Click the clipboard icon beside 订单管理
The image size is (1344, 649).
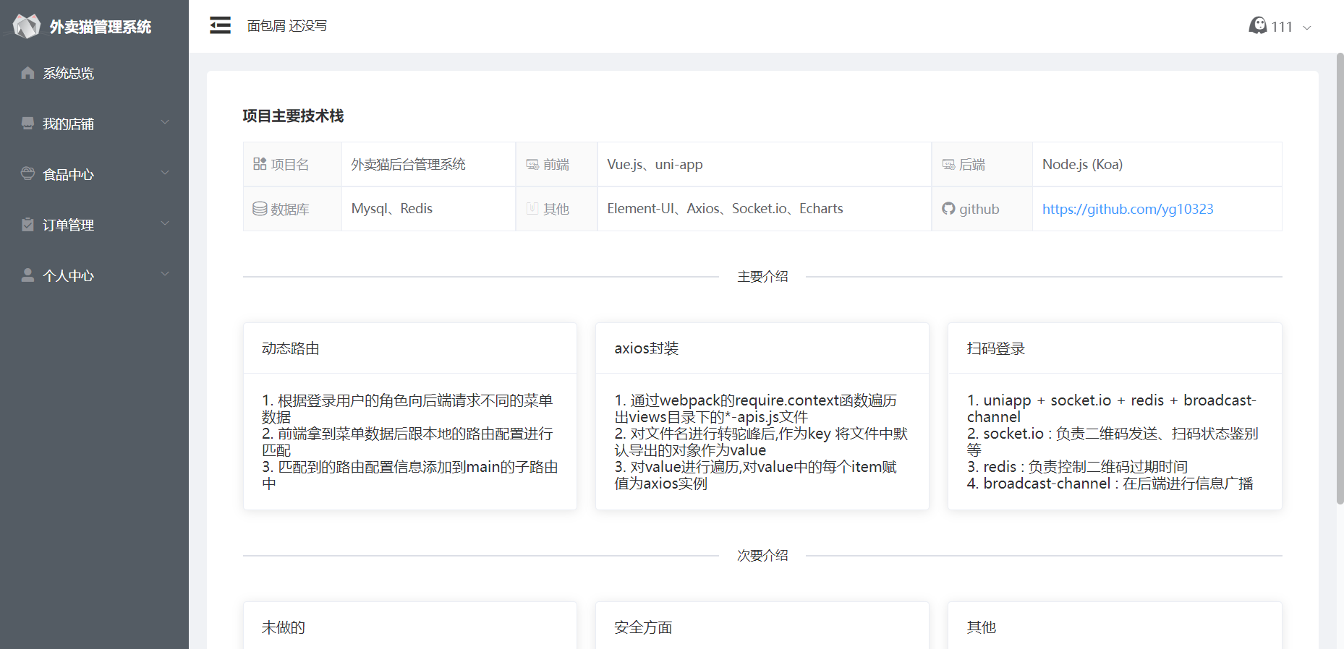coord(27,224)
